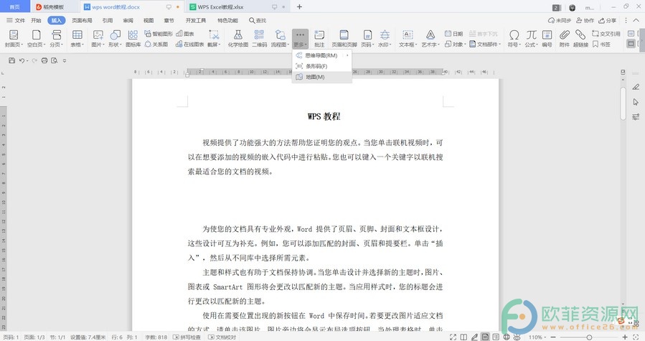Open watermark (水印) dropdown
Screen dimensions: 645x341
(x=385, y=38)
